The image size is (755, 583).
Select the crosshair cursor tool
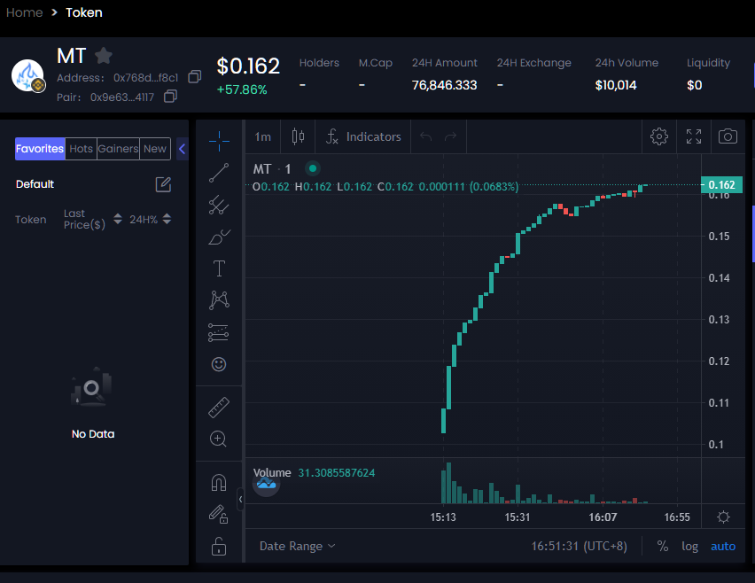point(219,141)
